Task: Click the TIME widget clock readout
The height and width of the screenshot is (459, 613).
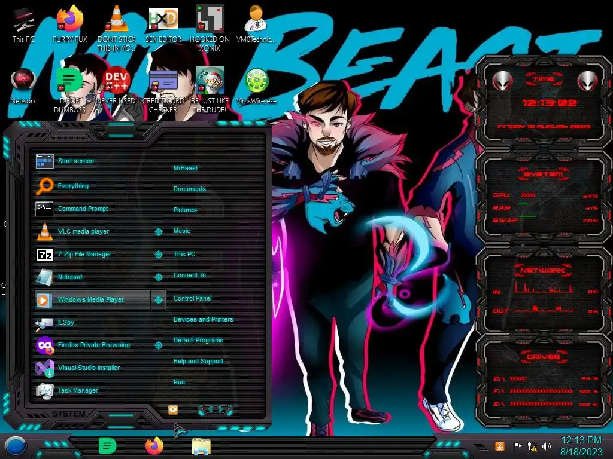Action: coord(550,103)
